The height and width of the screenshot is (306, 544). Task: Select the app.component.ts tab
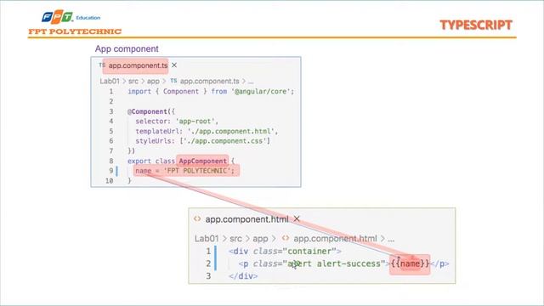point(138,65)
